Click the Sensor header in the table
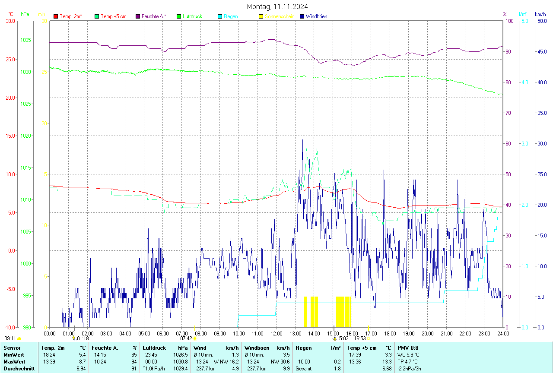The width and height of the screenshot is (553, 373). coord(12,348)
